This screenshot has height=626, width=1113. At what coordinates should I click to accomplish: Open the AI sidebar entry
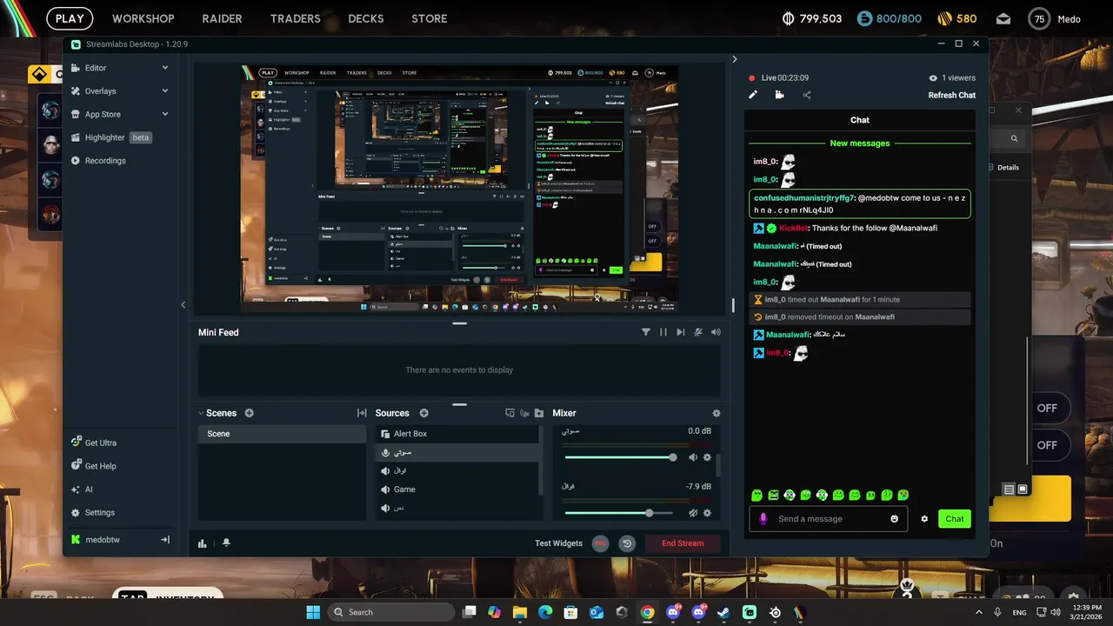(89, 489)
